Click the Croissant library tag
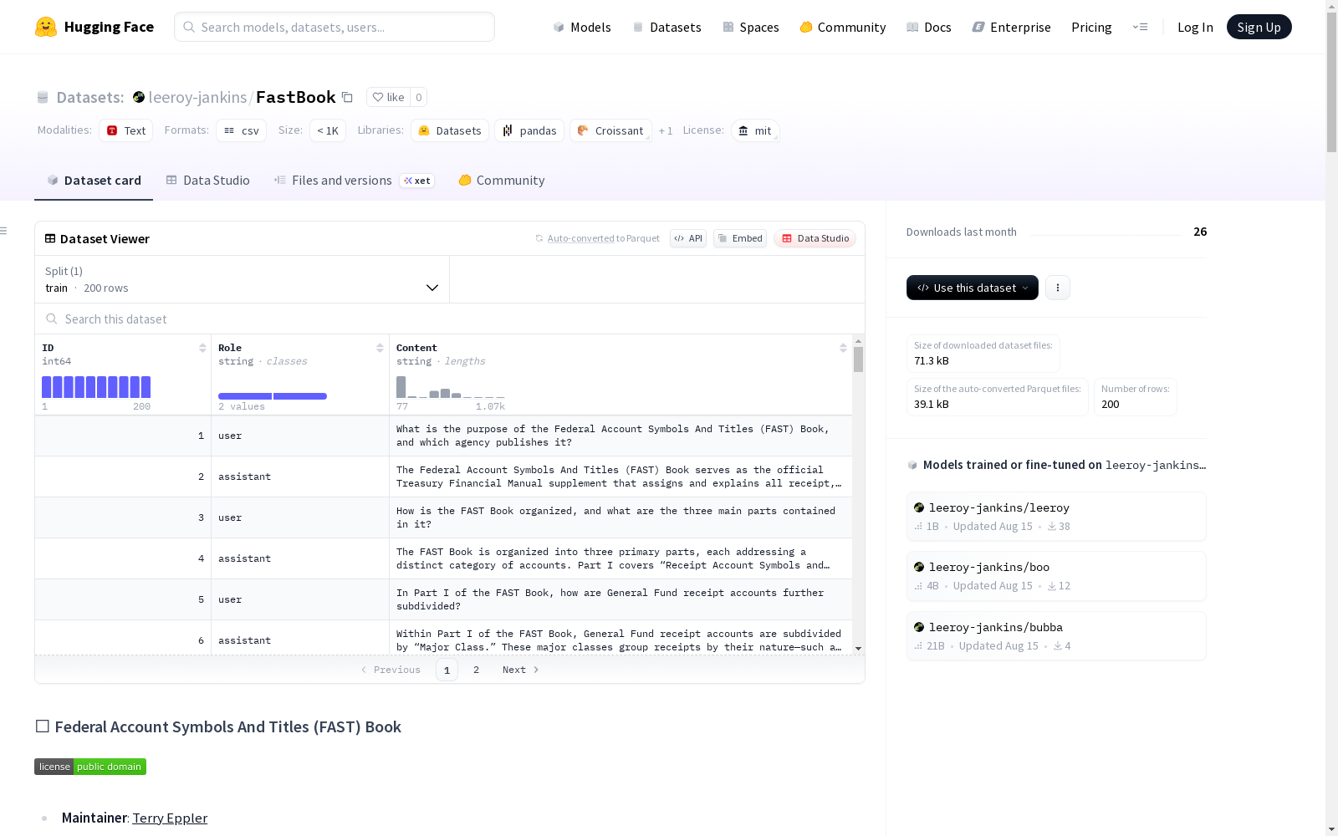This screenshot has height=836, width=1338. coord(610,130)
